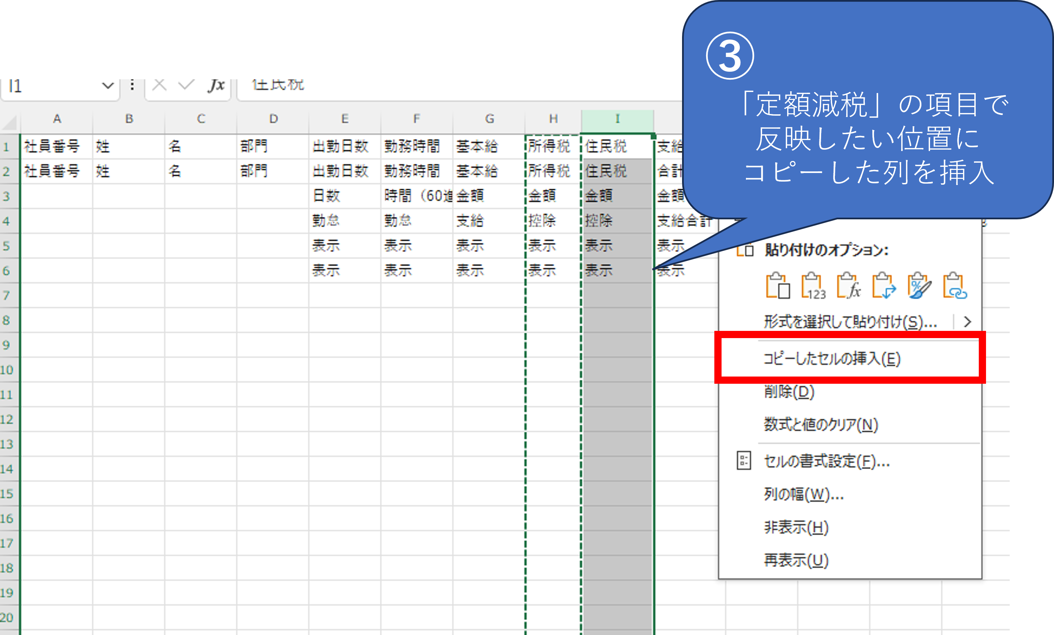1054x635 pixels.
Task: Click 形式を選択して貼り付け(S)... menu item
Action: tap(850, 322)
